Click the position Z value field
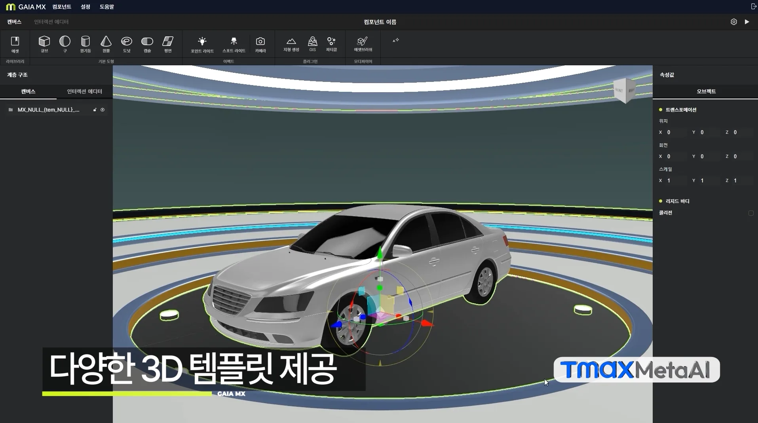758x423 pixels. (x=743, y=132)
